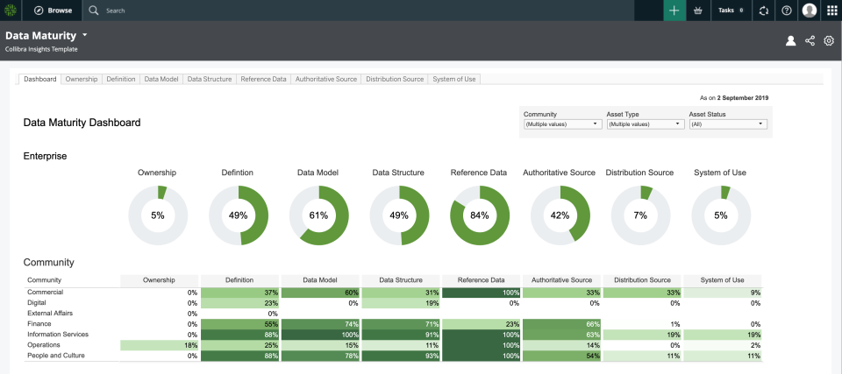Open the apps grid menu

(x=831, y=11)
